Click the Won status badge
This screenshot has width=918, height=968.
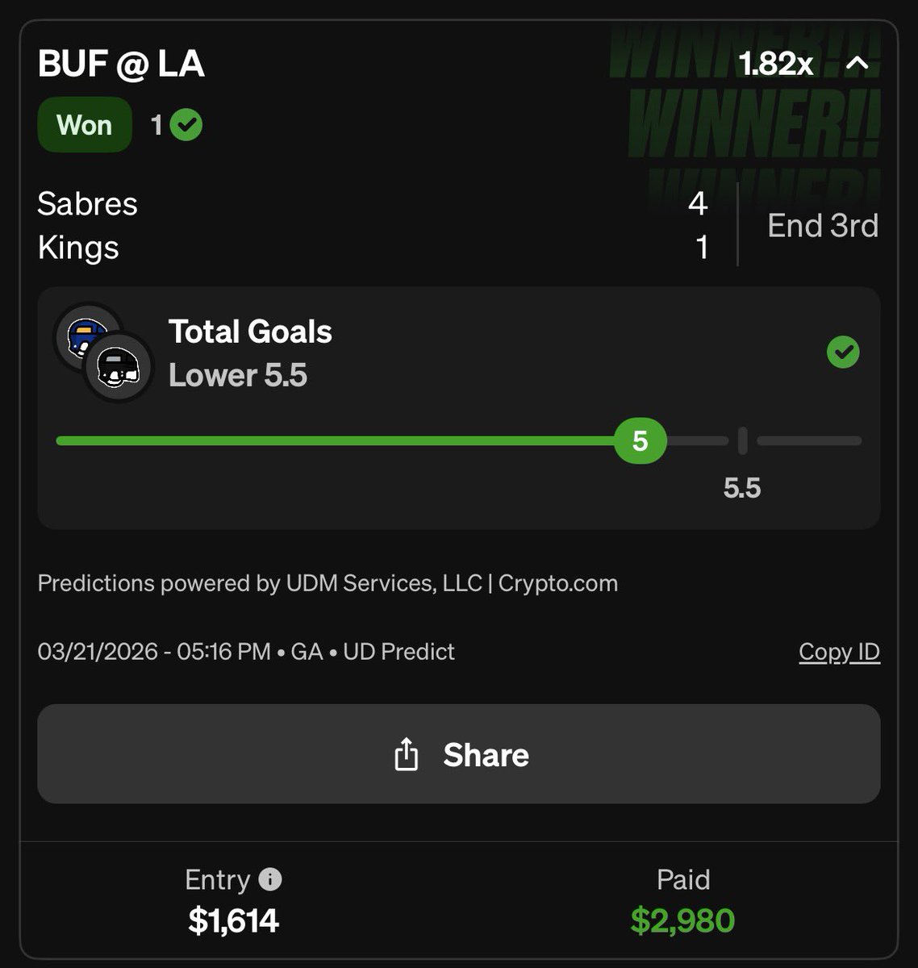85,125
